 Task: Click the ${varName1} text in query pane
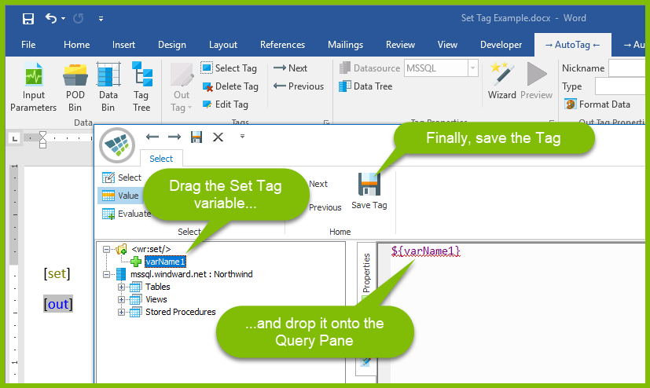426,251
